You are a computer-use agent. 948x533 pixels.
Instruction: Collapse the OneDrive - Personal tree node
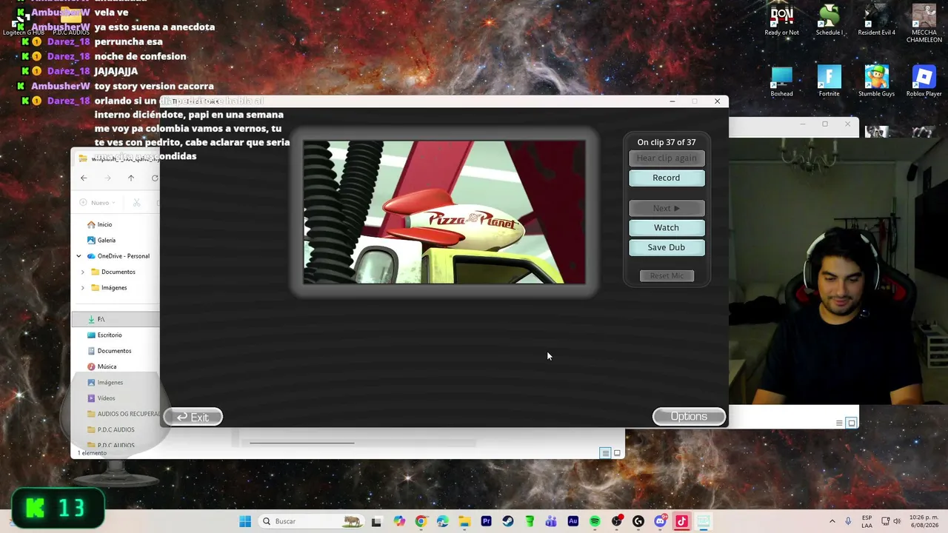pos(79,256)
